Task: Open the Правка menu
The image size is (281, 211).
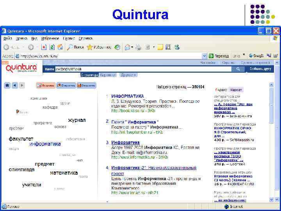Action: coord(21,38)
